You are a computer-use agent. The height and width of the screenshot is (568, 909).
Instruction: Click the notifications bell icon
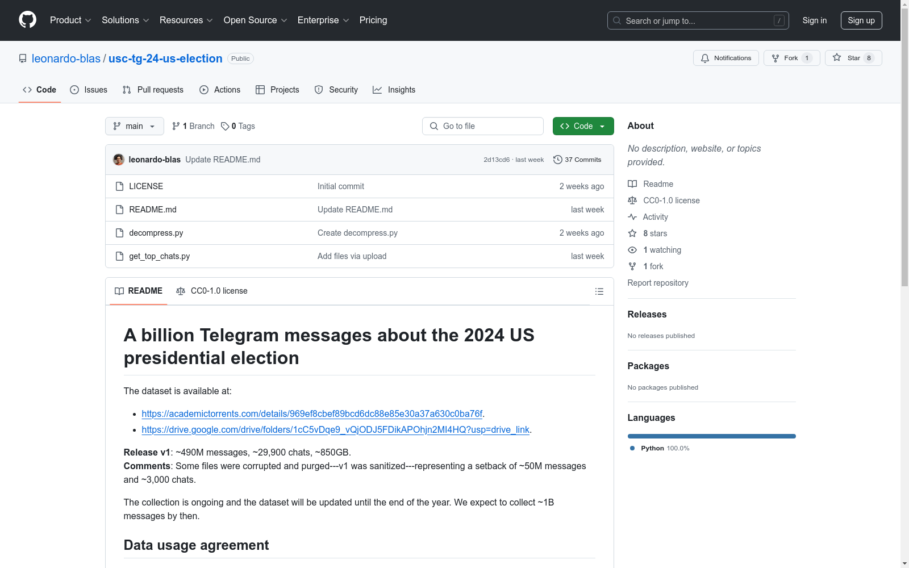tap(705, 58)
